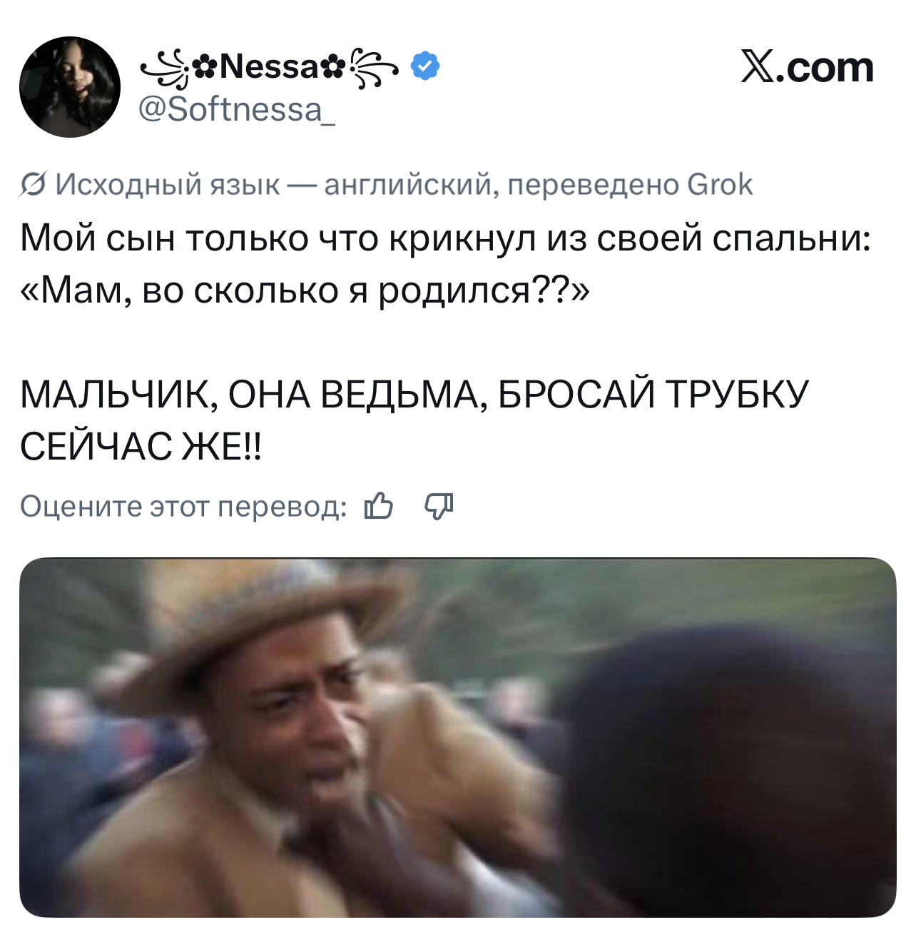Open Nessa's round profile avatar
916x942 pixels.
coord(70,87)
